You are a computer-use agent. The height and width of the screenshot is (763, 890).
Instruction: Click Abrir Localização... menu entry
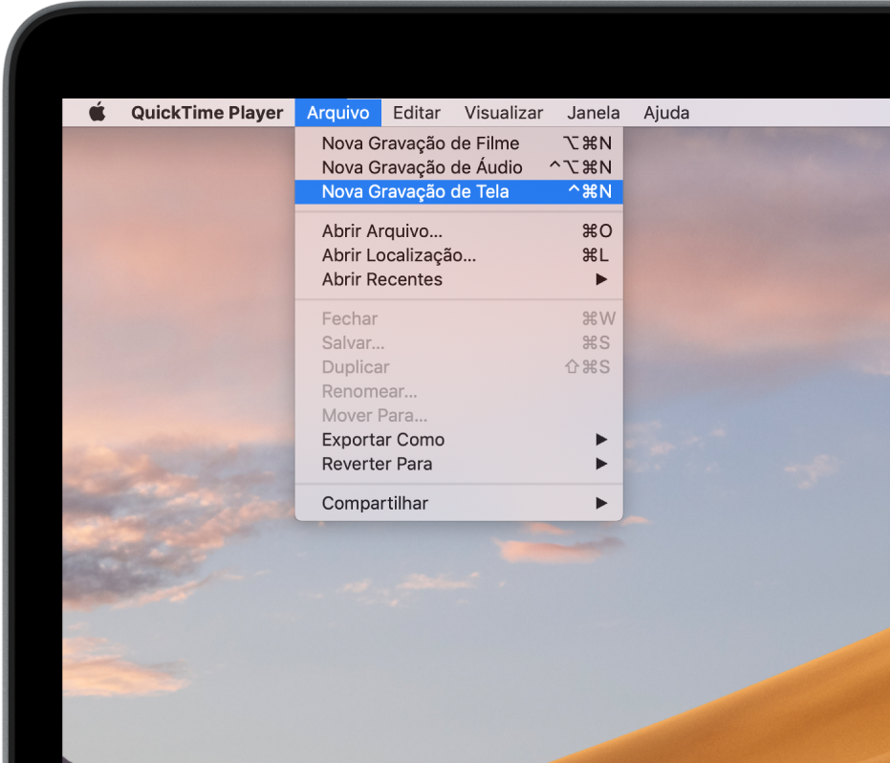point(459,255)
